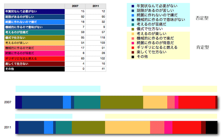Select the 2011 column header
Image resolution: width=223 pixels, height=140 pixels.
click(x=96, y=6)
